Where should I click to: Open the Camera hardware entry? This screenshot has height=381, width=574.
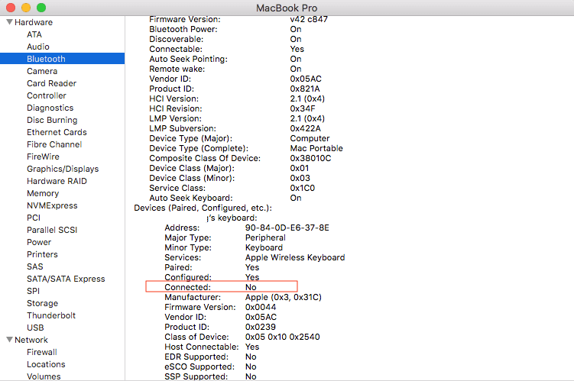[42, 71]
